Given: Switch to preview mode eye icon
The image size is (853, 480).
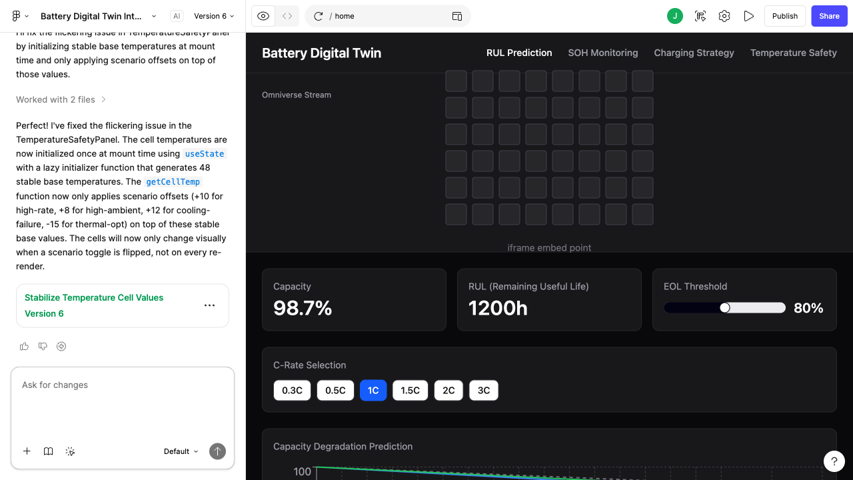Looking at the screenshot, I should coord(263,16).
